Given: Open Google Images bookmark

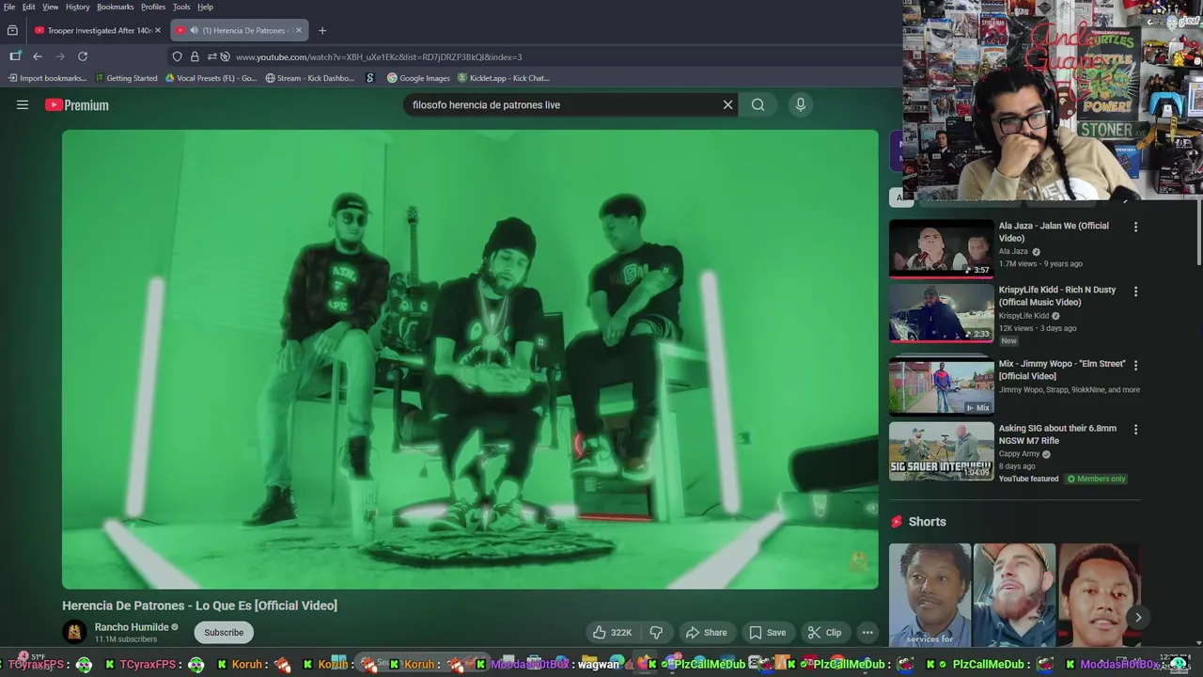Looking at the screenshot, I should click(418, 78).
